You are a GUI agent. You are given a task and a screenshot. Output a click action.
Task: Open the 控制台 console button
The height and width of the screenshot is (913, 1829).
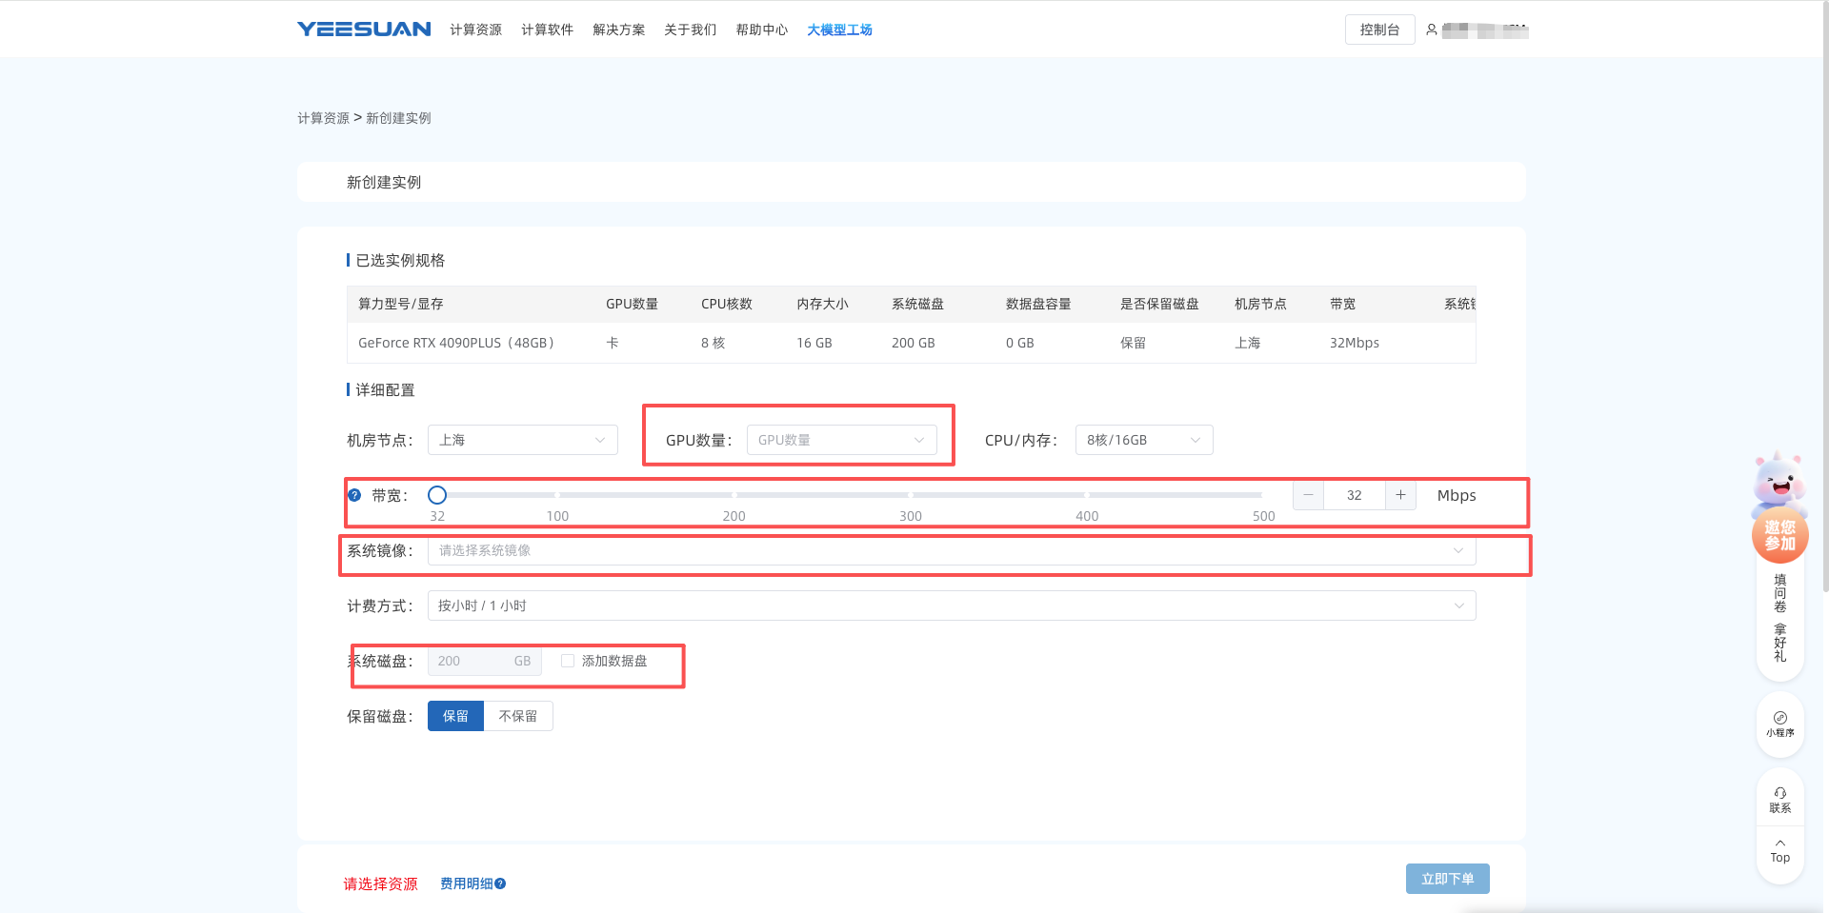1379,30
